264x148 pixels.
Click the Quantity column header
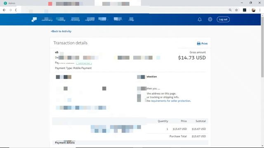163,121
